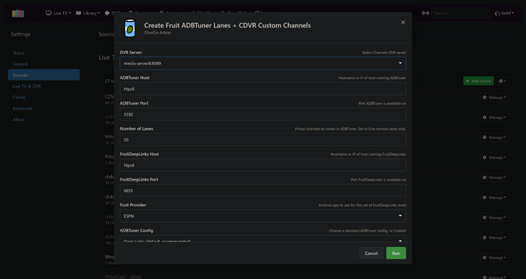
Task: Open the DVR Server dropdown
Action: point(263,63)
